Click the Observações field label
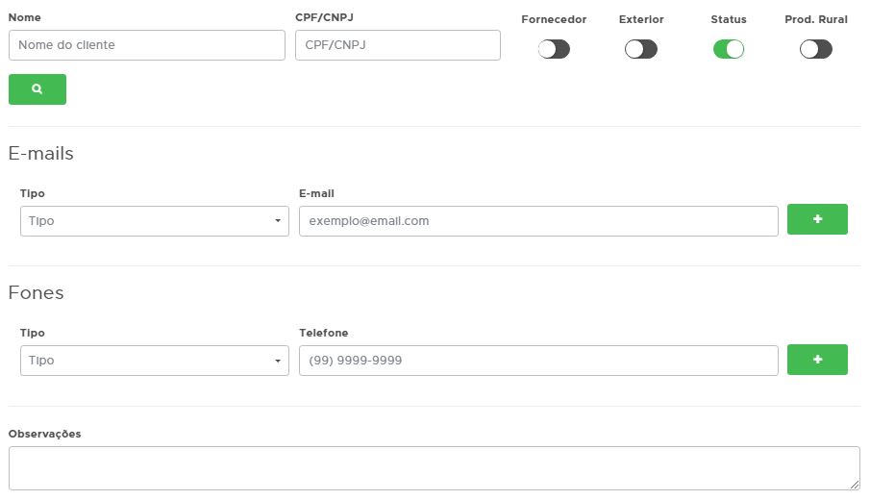The width and height of the screenshot is (870, 500). tap(45, 434)
